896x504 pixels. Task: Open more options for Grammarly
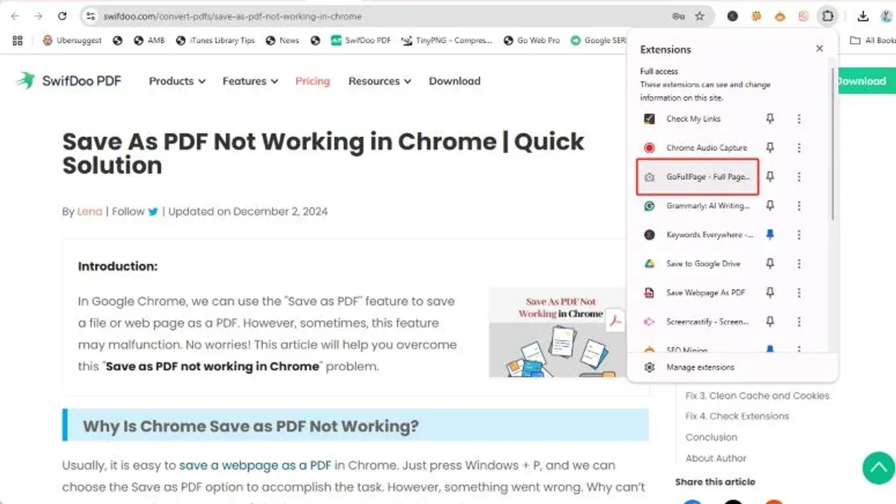(799, 206)
